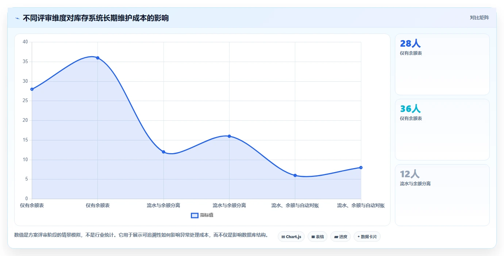504x256 pixels.
Task: Click the y-axis label 10
Action: click(25, 160)
